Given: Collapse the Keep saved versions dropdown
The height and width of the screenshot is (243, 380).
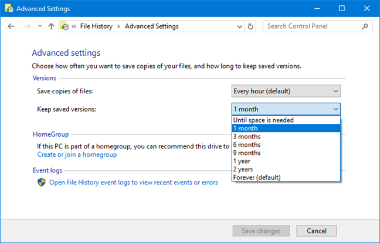Looking at the screenshot, I should coord(286,109).
